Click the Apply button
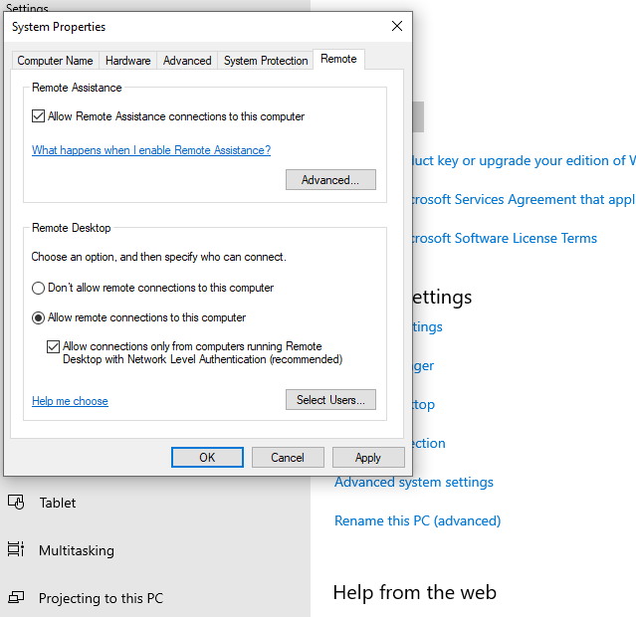 click(368, 458)
